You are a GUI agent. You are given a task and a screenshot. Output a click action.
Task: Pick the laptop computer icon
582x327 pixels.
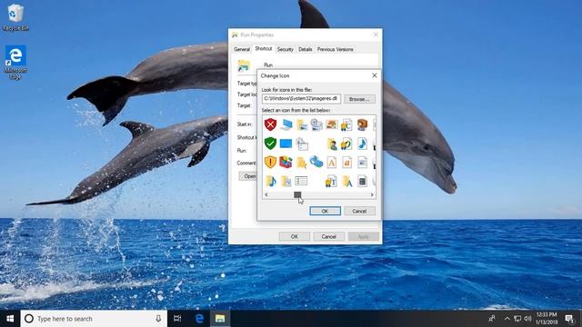[286, 124]
